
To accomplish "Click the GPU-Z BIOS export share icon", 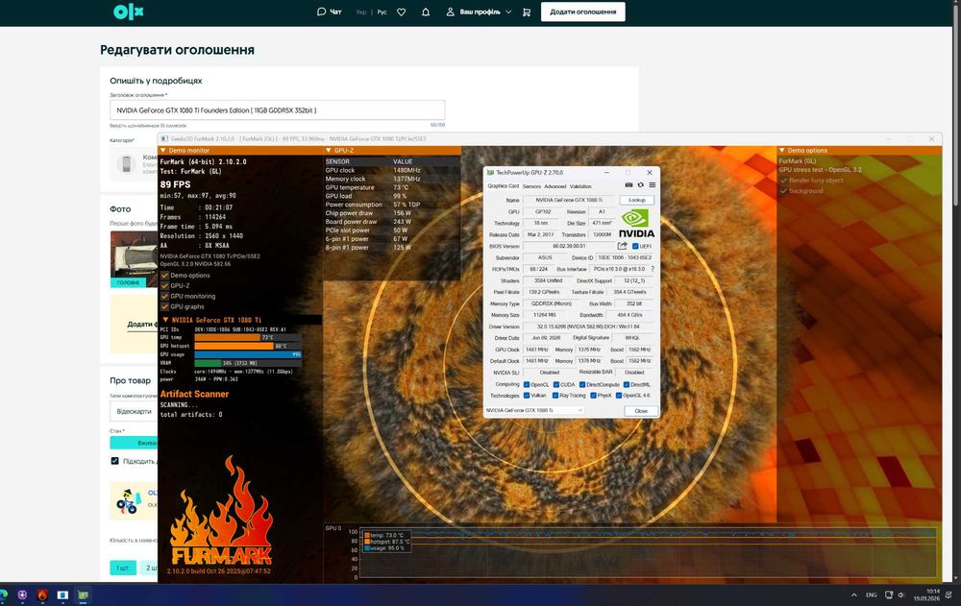I will click(622, 246).
